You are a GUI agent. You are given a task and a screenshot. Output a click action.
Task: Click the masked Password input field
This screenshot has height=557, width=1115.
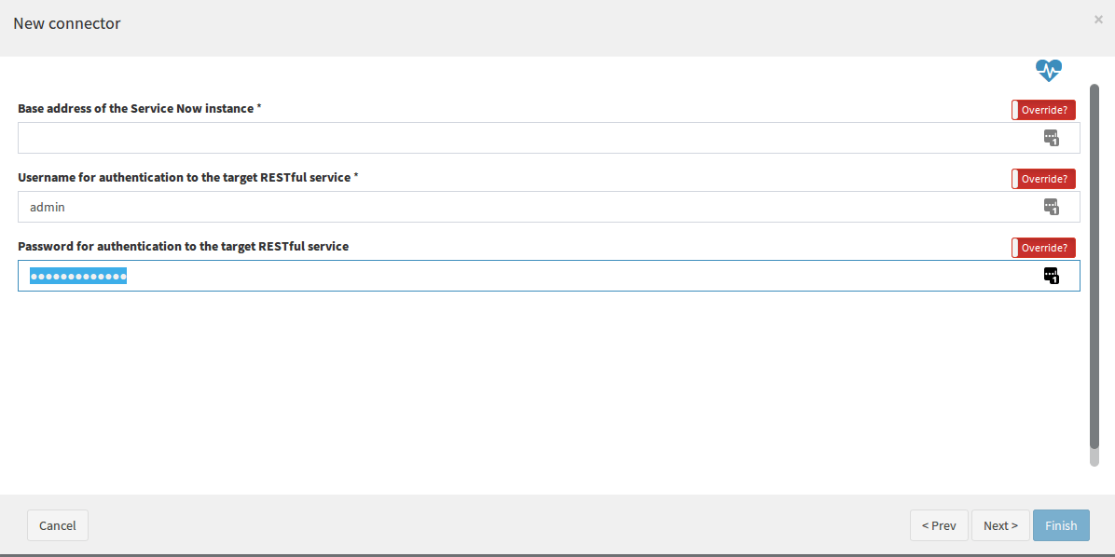549,276
